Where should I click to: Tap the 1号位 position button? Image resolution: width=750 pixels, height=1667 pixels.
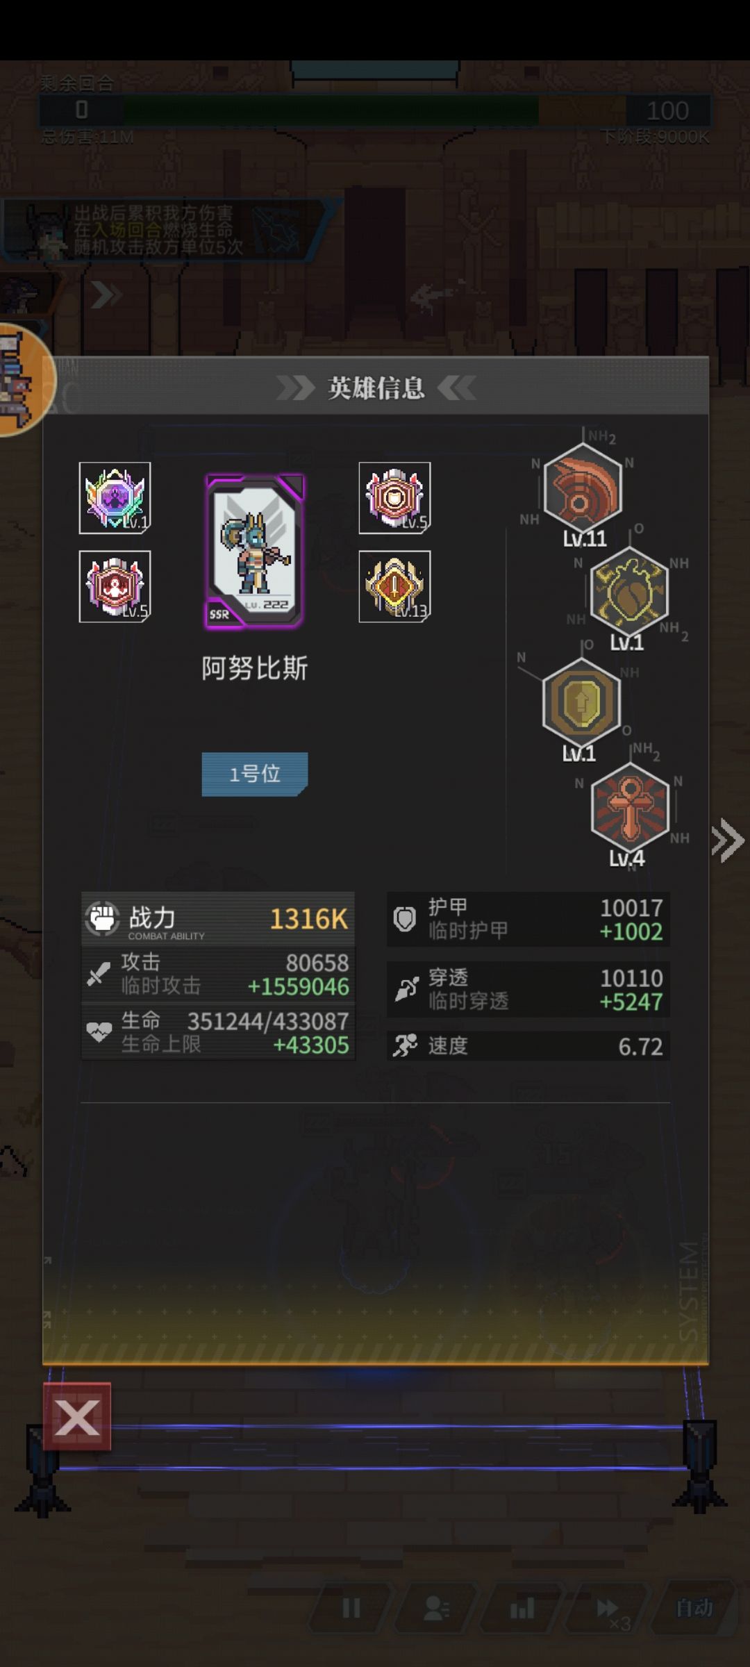tap(255, 774)
